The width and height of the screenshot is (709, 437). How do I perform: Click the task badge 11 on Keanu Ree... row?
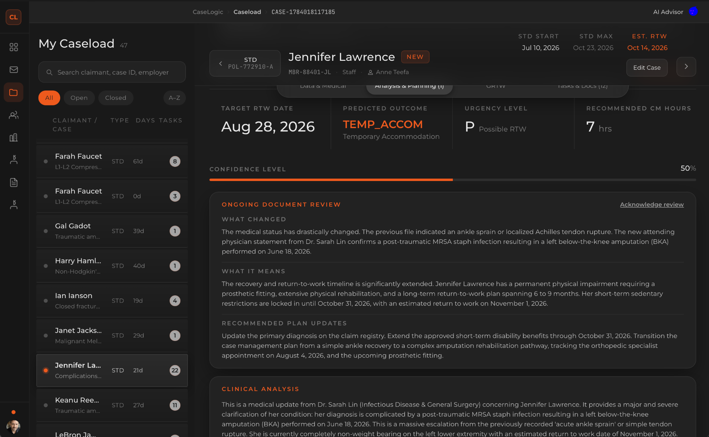(x=175, y=405)
